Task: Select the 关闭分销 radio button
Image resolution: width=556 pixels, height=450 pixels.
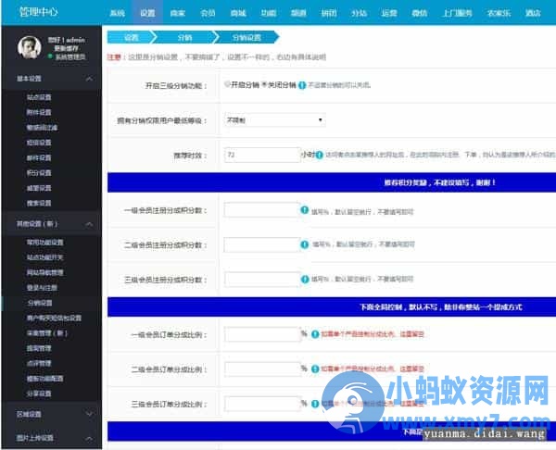Action: click(x=264, y=84)
